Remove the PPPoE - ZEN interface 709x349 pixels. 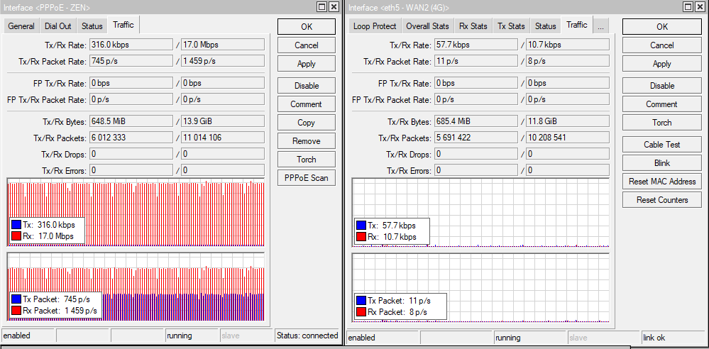tap(307, 141)
